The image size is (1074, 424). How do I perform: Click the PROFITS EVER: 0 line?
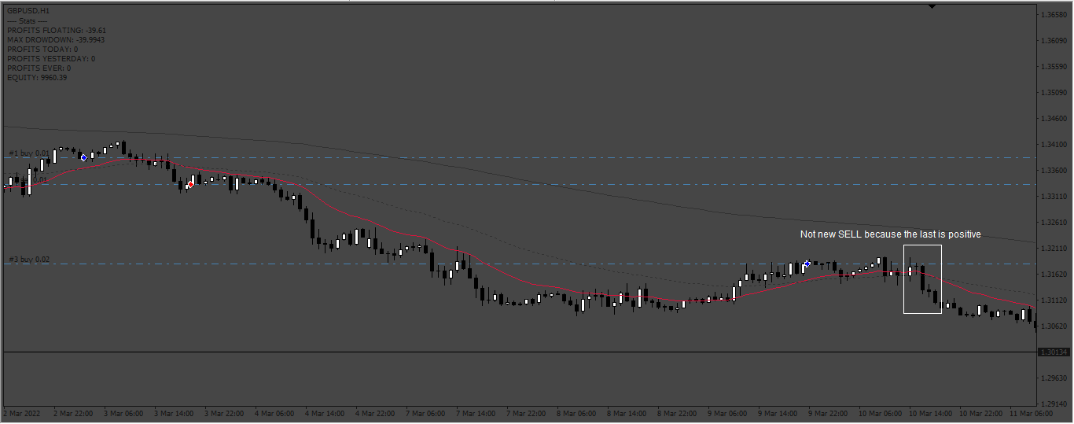pos(39,68)
